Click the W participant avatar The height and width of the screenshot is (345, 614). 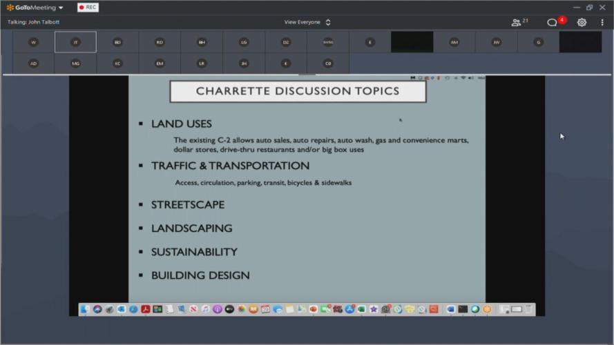pyautogui.click(x=33, y=42)
